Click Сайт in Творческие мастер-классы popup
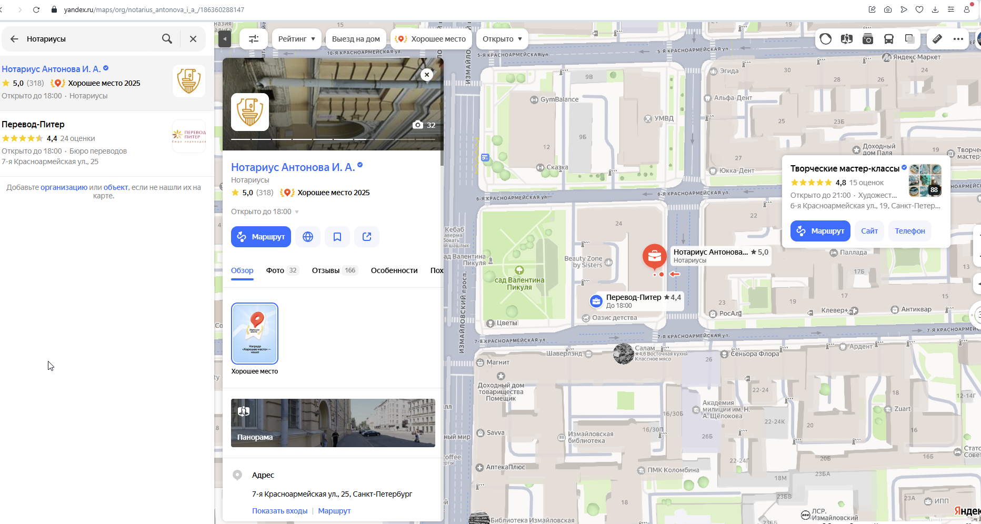Screen dimensions: 981x524 (869, 231)
